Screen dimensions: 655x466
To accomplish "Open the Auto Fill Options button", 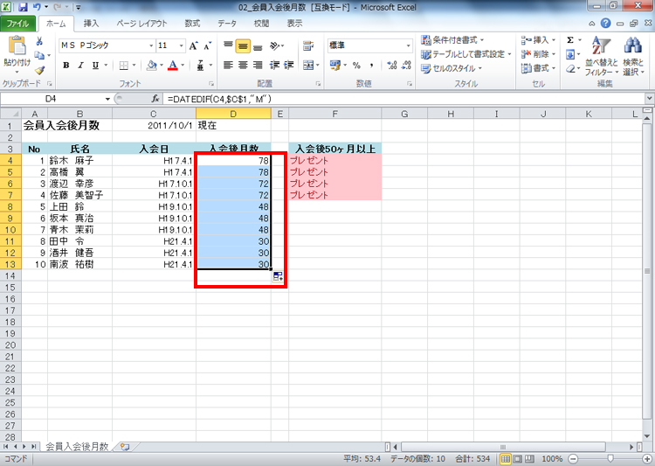I will pos(278,276).
